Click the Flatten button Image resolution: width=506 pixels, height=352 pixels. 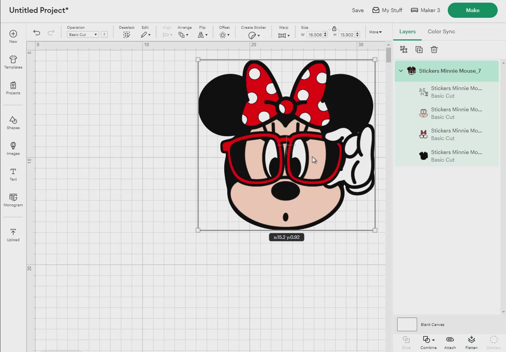[x=471, y=342]
